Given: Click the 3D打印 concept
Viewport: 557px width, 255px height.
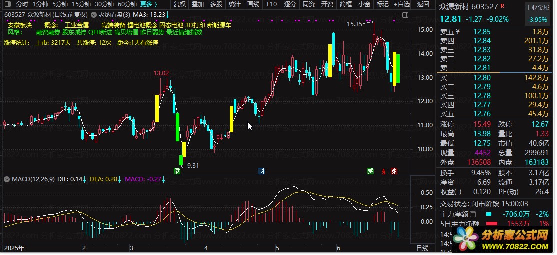Looking at the screenshot, I should pos(195,25).
